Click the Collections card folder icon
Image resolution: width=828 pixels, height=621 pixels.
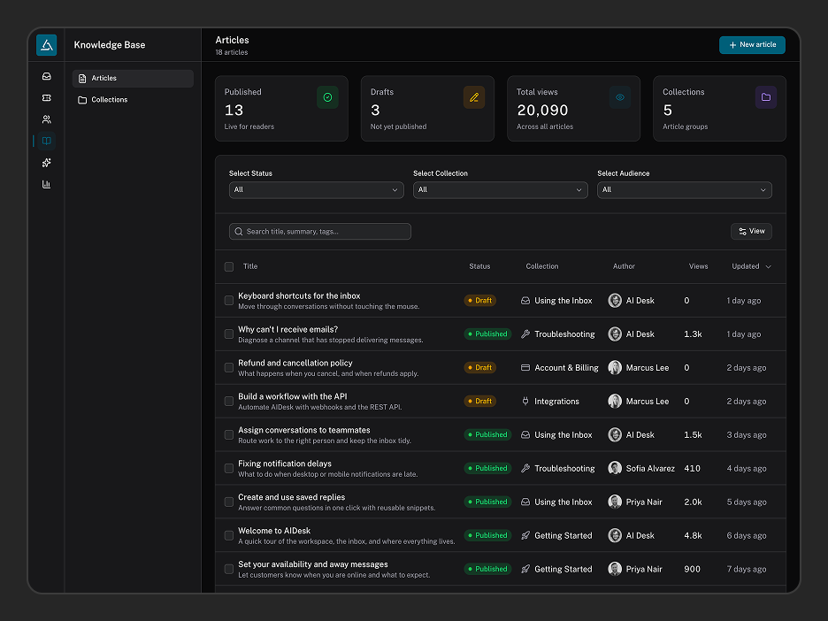[x=766, y=97]
